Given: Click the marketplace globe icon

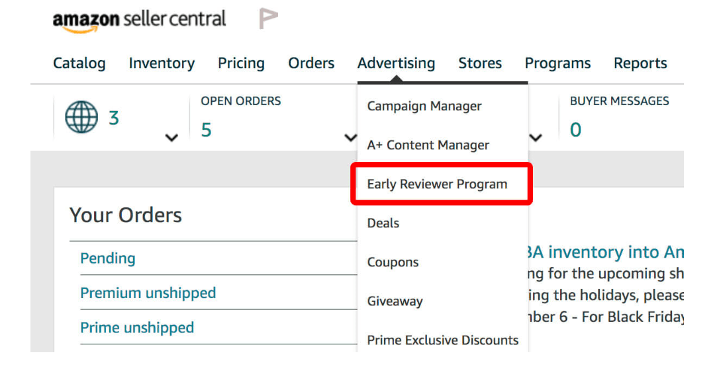Looking at the screenshot, I should [81, 118].
